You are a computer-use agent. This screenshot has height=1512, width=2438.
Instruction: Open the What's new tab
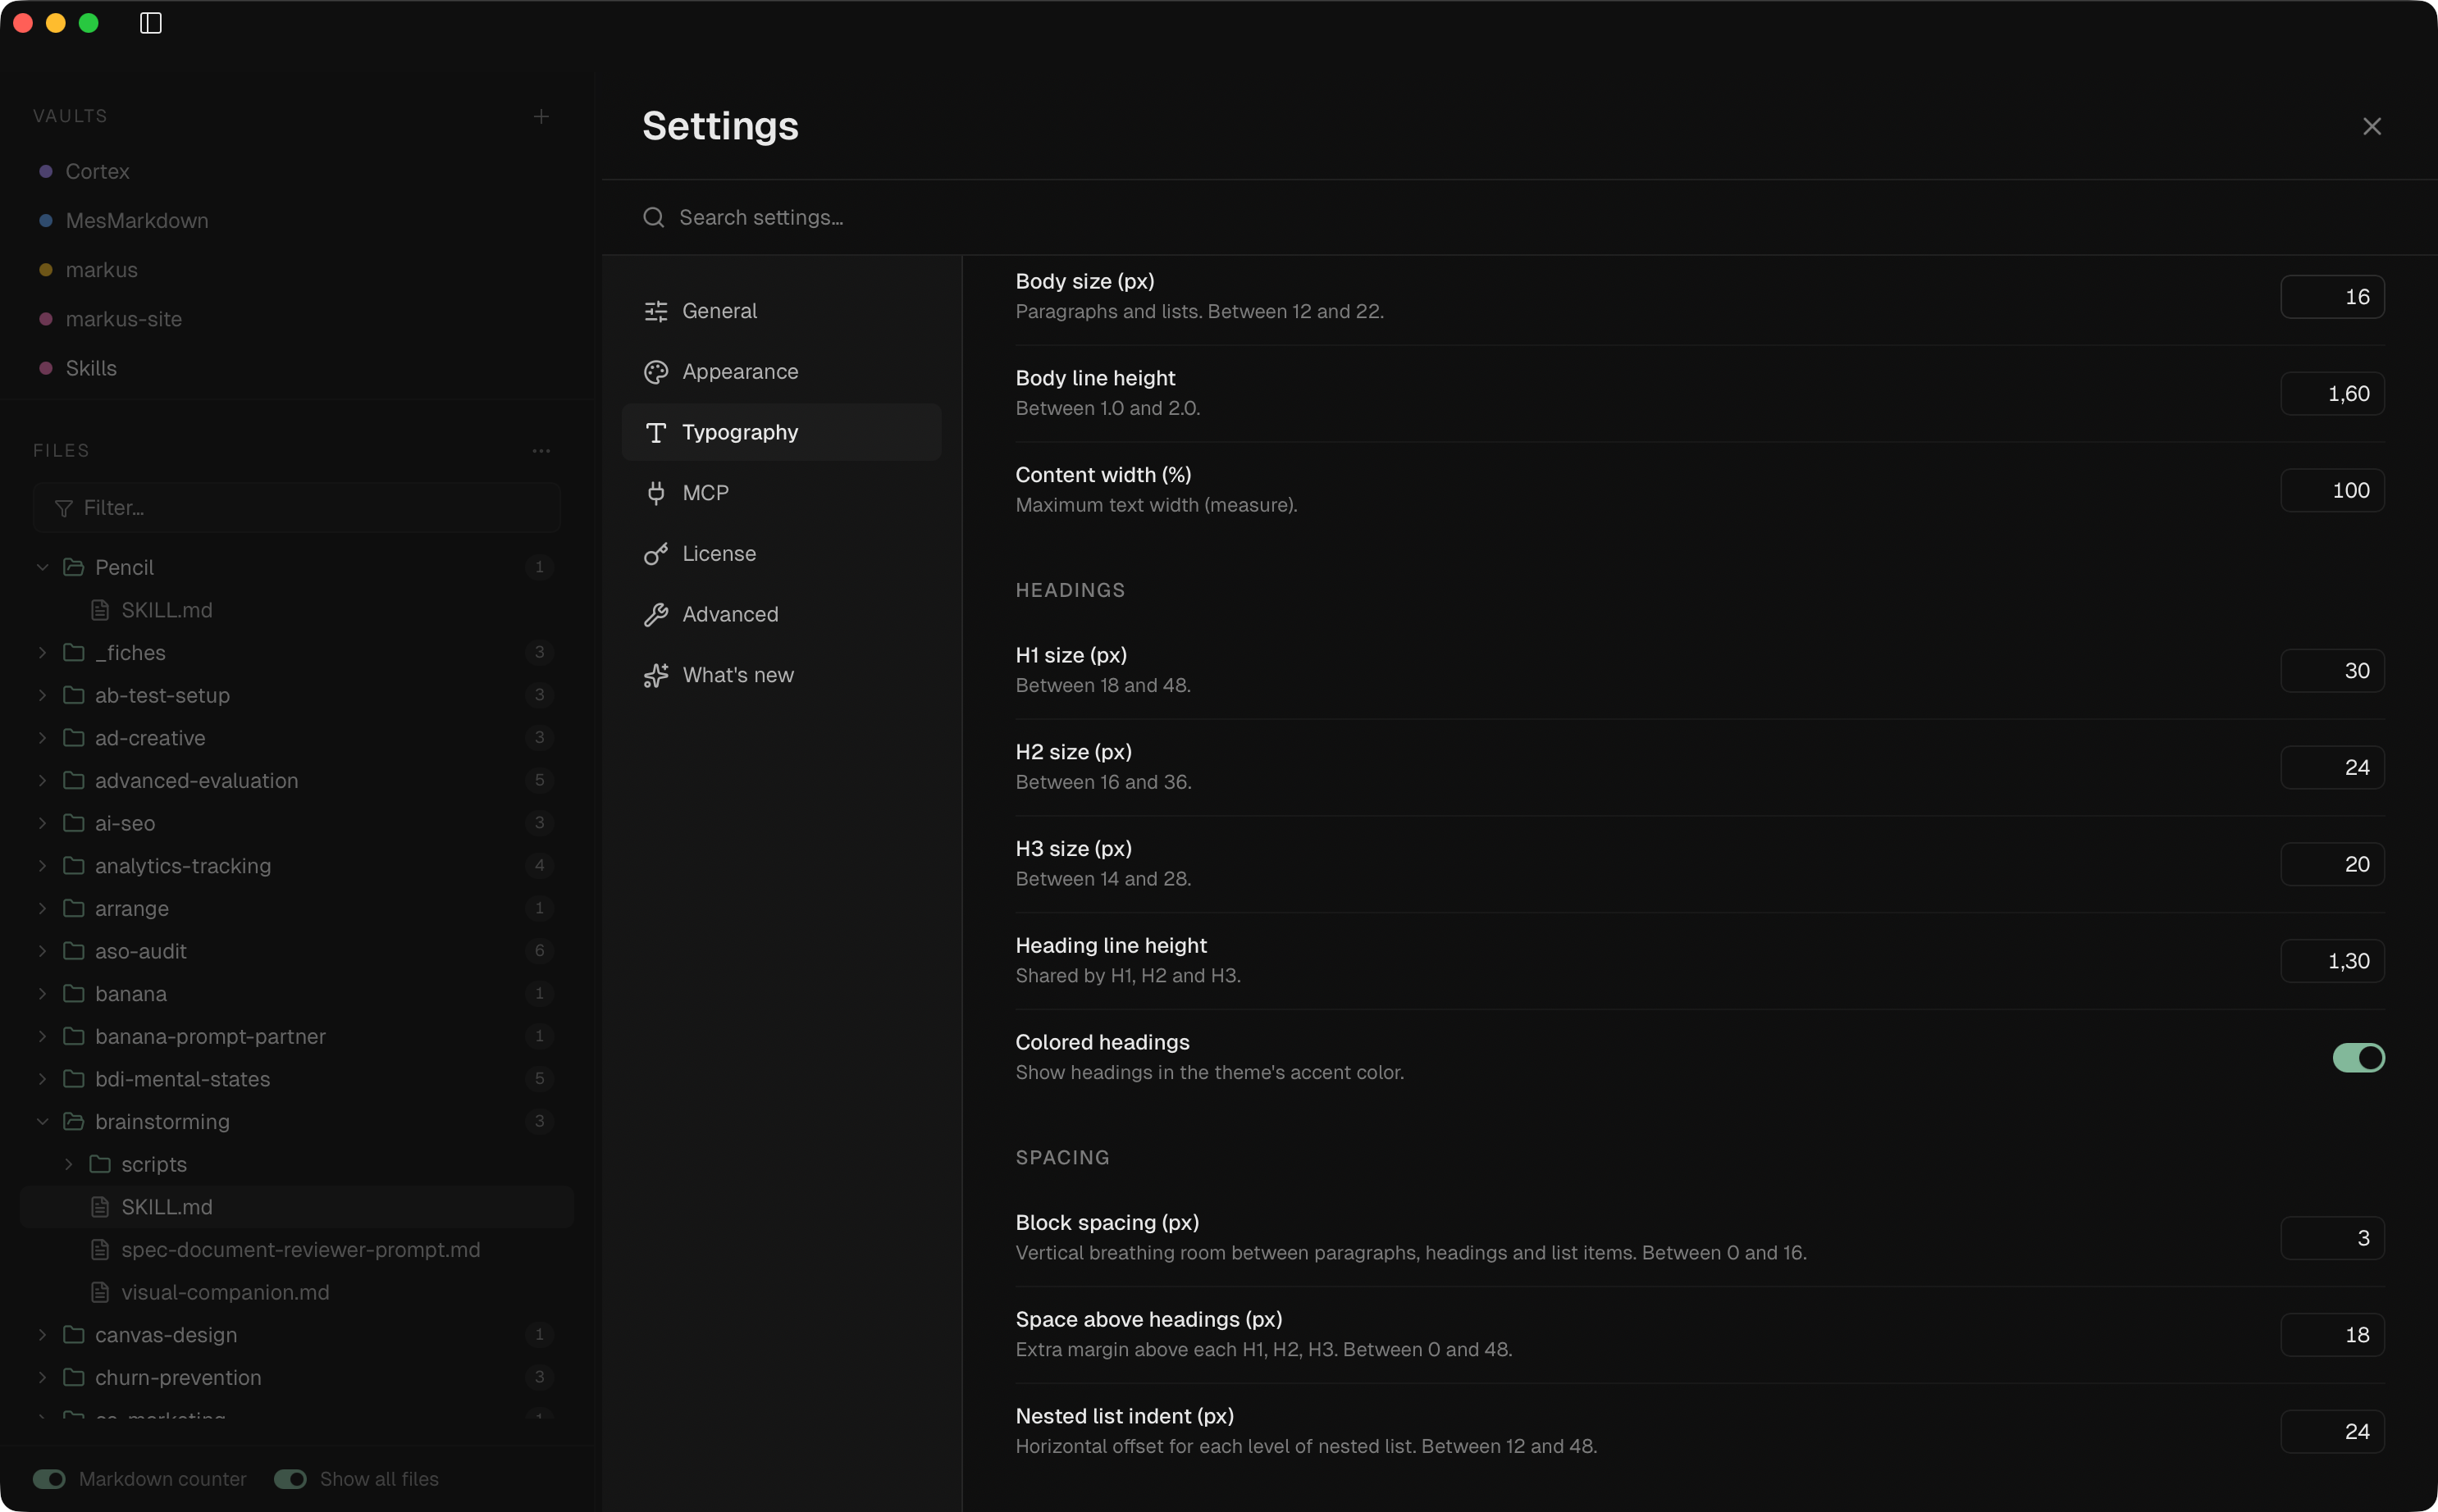[781, 676]
